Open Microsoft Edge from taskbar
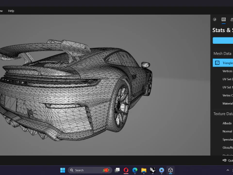Screen dimensions: 233x175 coord(135,170)
